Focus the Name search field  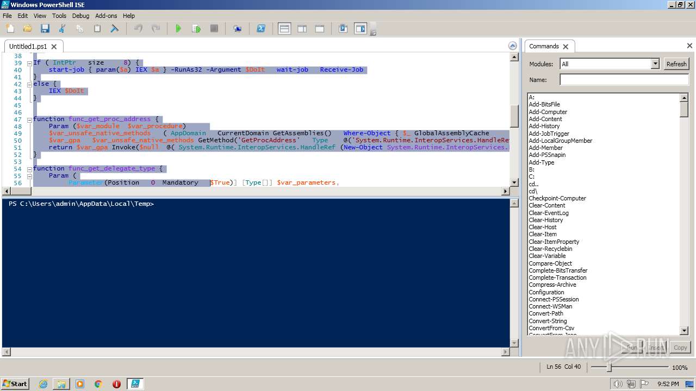[x=624, y=80]
